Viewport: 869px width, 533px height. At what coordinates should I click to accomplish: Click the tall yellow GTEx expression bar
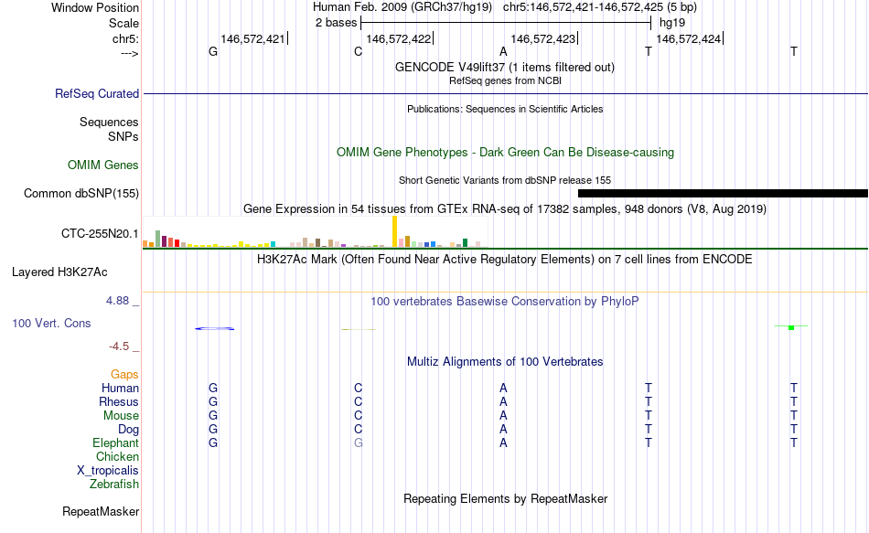tap(394, 231)
